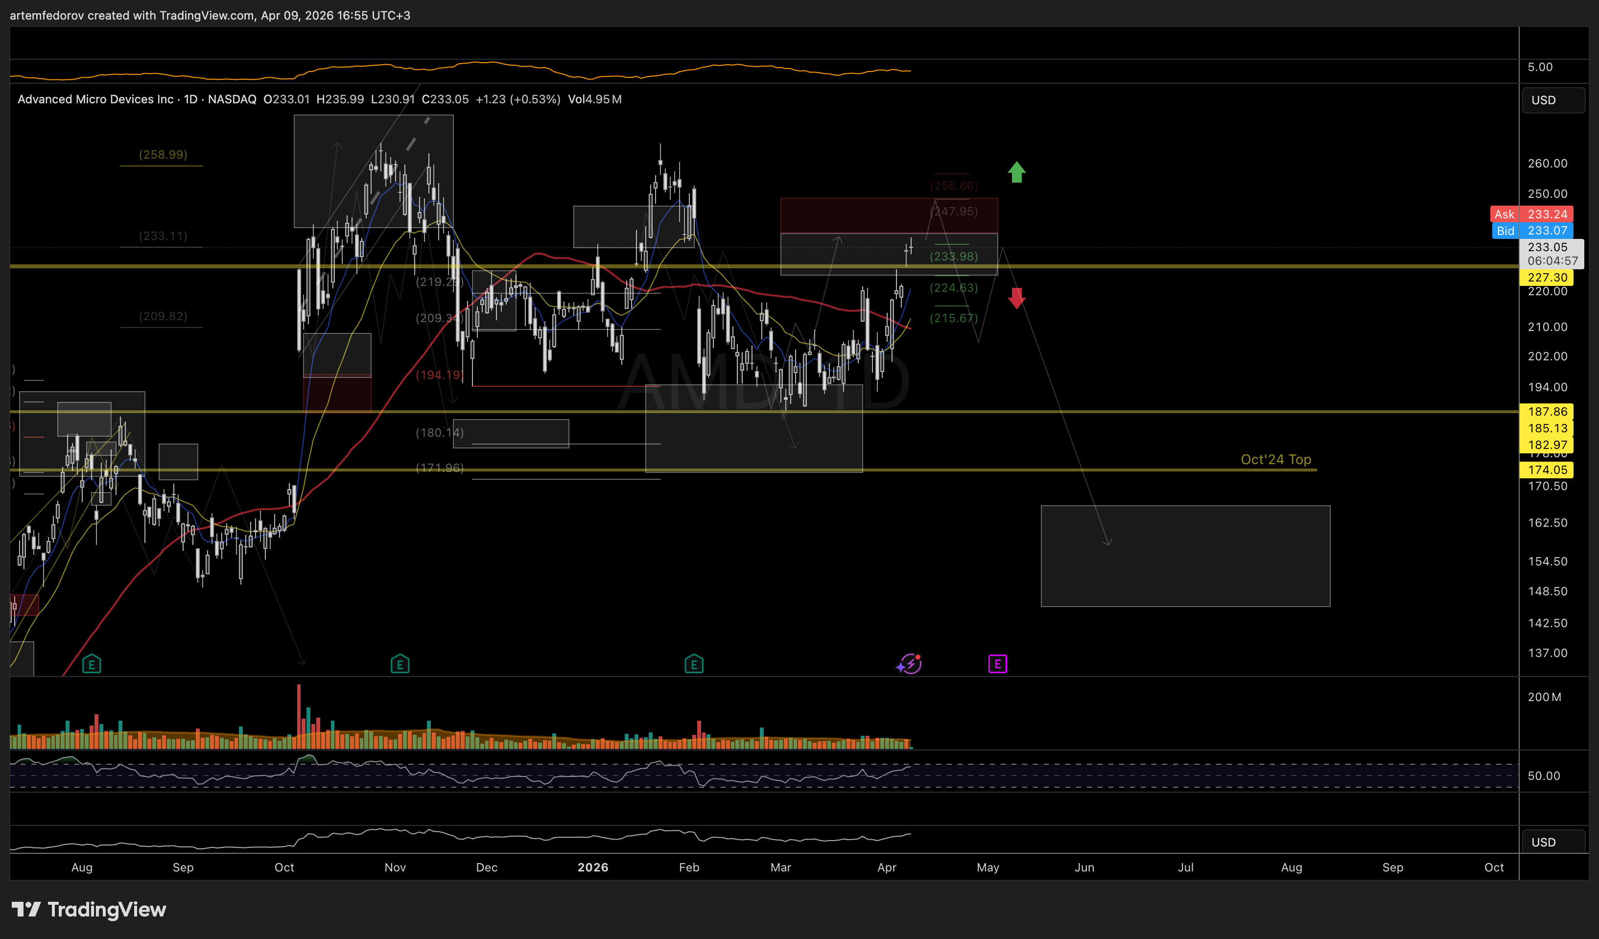Click the green (215.67) level annotation

(x=953, y=318)
